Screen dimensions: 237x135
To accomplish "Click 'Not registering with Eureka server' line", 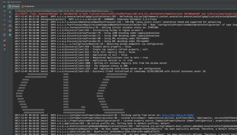I will pyautogui.click(x=88, y=68).
